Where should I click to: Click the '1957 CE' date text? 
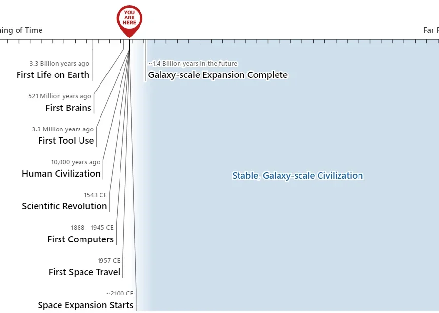pyautogui.click(x=109, y=261)
